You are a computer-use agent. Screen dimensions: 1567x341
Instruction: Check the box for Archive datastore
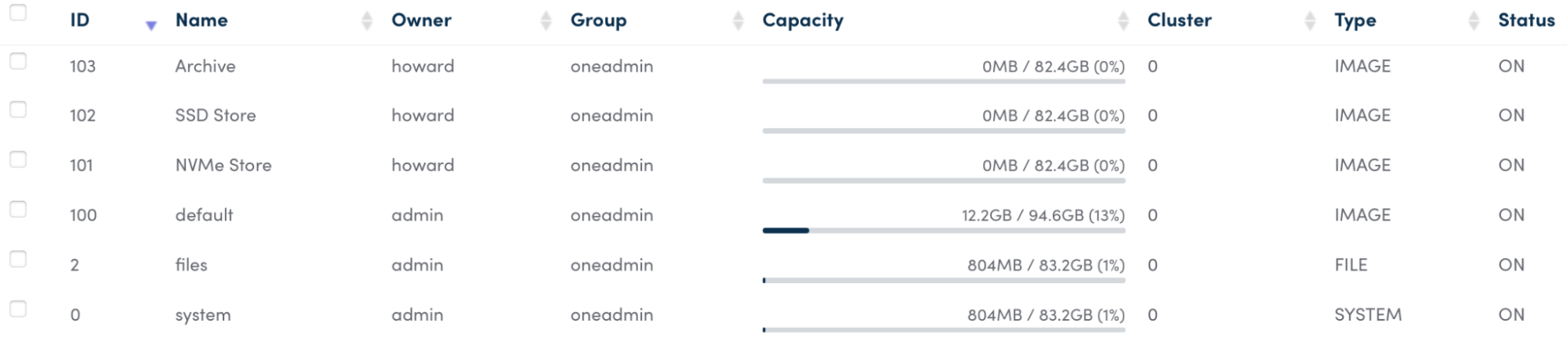pyautogui.click(x=18, y=61)
